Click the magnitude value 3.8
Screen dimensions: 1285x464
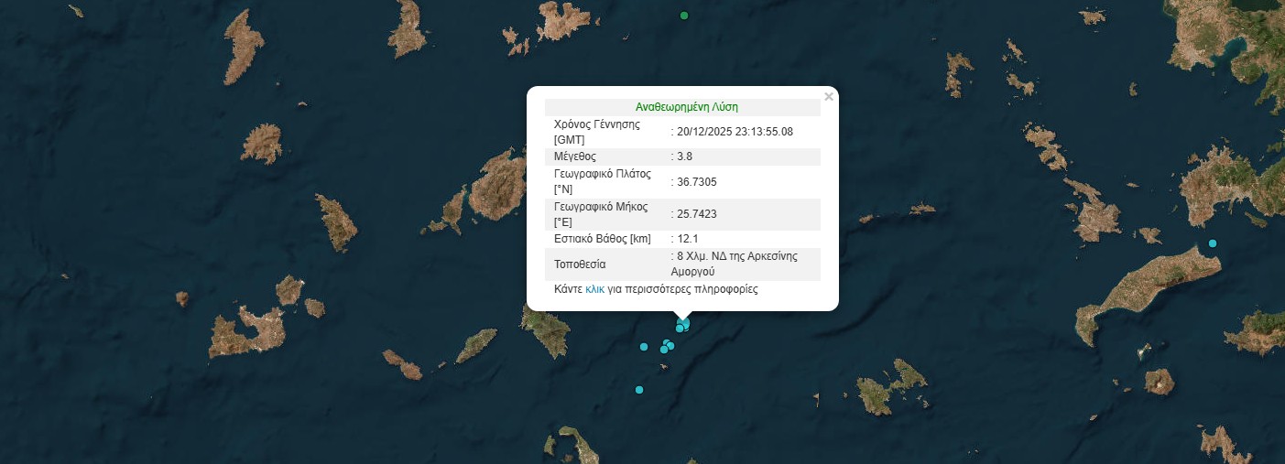pos(683,156)
